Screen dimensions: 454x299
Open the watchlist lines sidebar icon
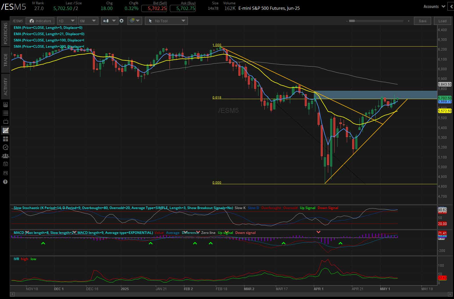[x=5, y=113]
